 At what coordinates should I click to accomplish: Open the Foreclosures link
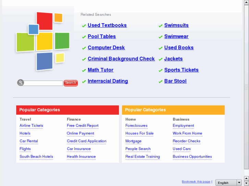136,126
